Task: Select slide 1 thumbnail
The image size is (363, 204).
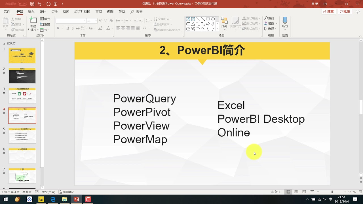Action: 22,56
